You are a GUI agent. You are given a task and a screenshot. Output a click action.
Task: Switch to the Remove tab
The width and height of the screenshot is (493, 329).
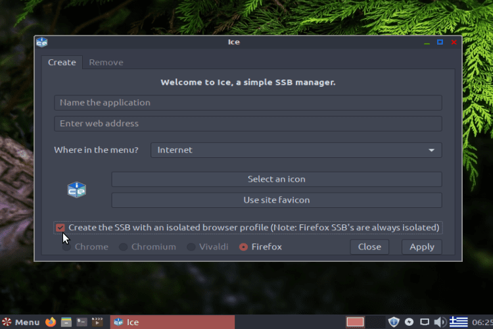(106, 63)
